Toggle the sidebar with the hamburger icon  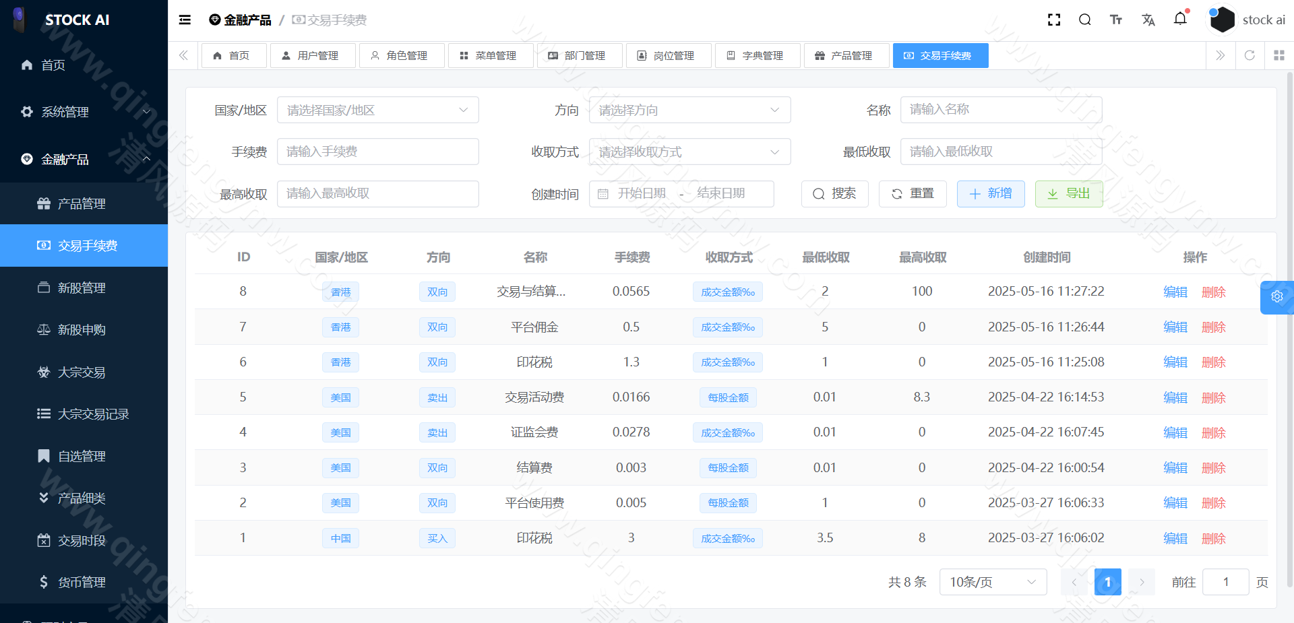(x=184, y=20)
